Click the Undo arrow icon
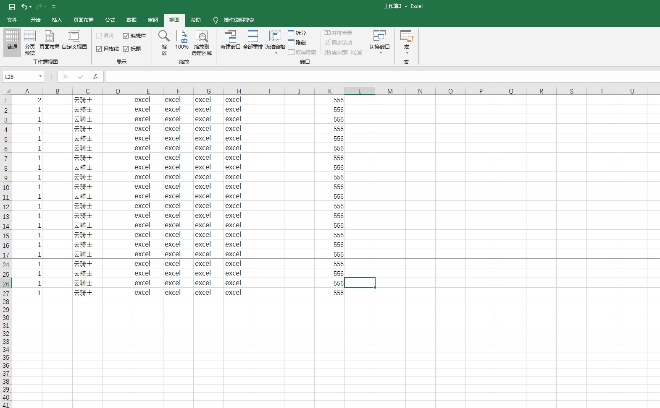Screen dimensions: 660x408 pos(24,7)
